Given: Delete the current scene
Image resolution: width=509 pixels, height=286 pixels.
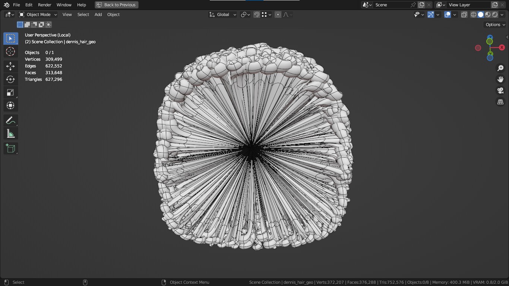Looking at the screenshot, I should click(429, 5).
